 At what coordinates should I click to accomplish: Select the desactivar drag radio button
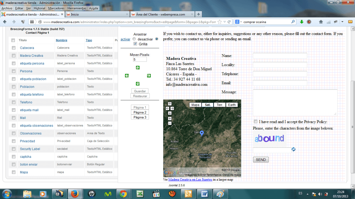pos(157,39)
